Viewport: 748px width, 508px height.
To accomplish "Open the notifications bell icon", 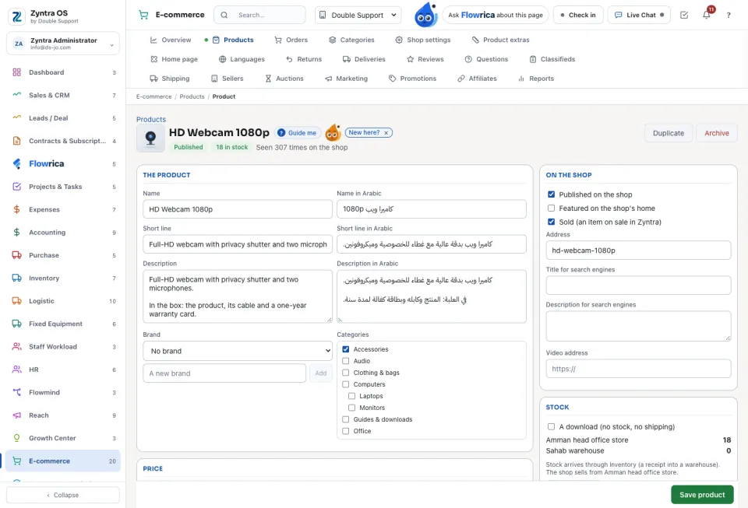I will pyautogui.click(x=706, y=15).
